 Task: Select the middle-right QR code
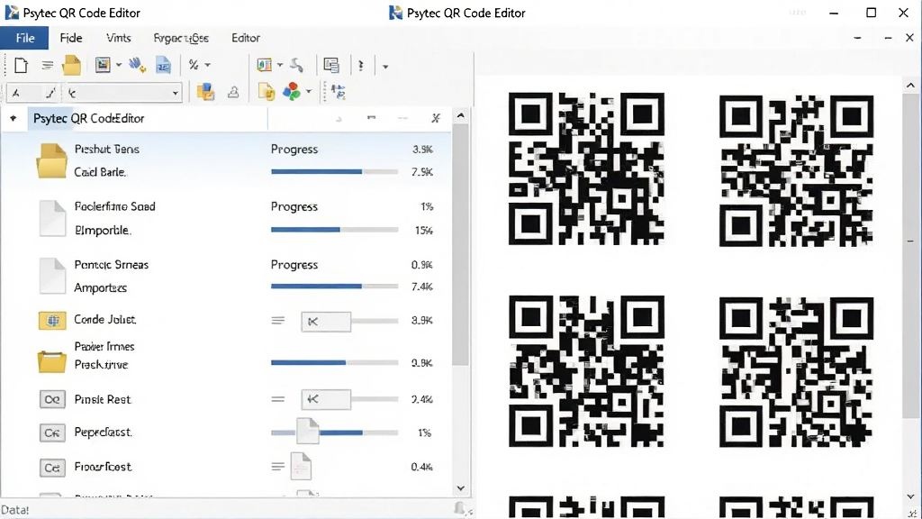796,372
